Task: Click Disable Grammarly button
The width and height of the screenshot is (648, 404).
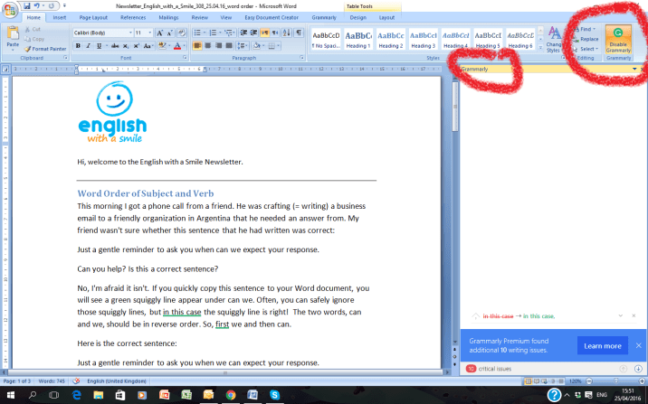Action: tap(618, 39)
